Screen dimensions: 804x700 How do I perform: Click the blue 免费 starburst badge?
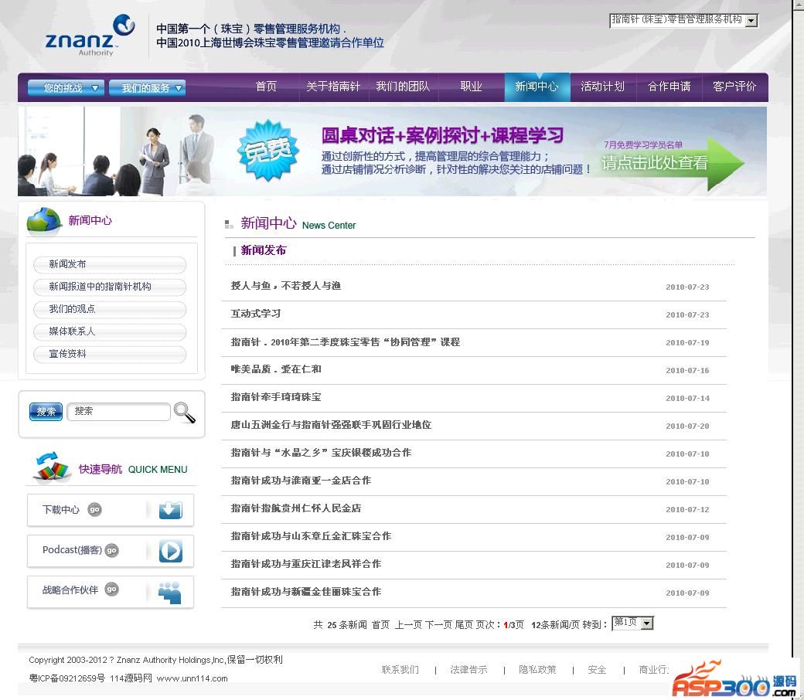pyautogui.click(x=267, y=150)
